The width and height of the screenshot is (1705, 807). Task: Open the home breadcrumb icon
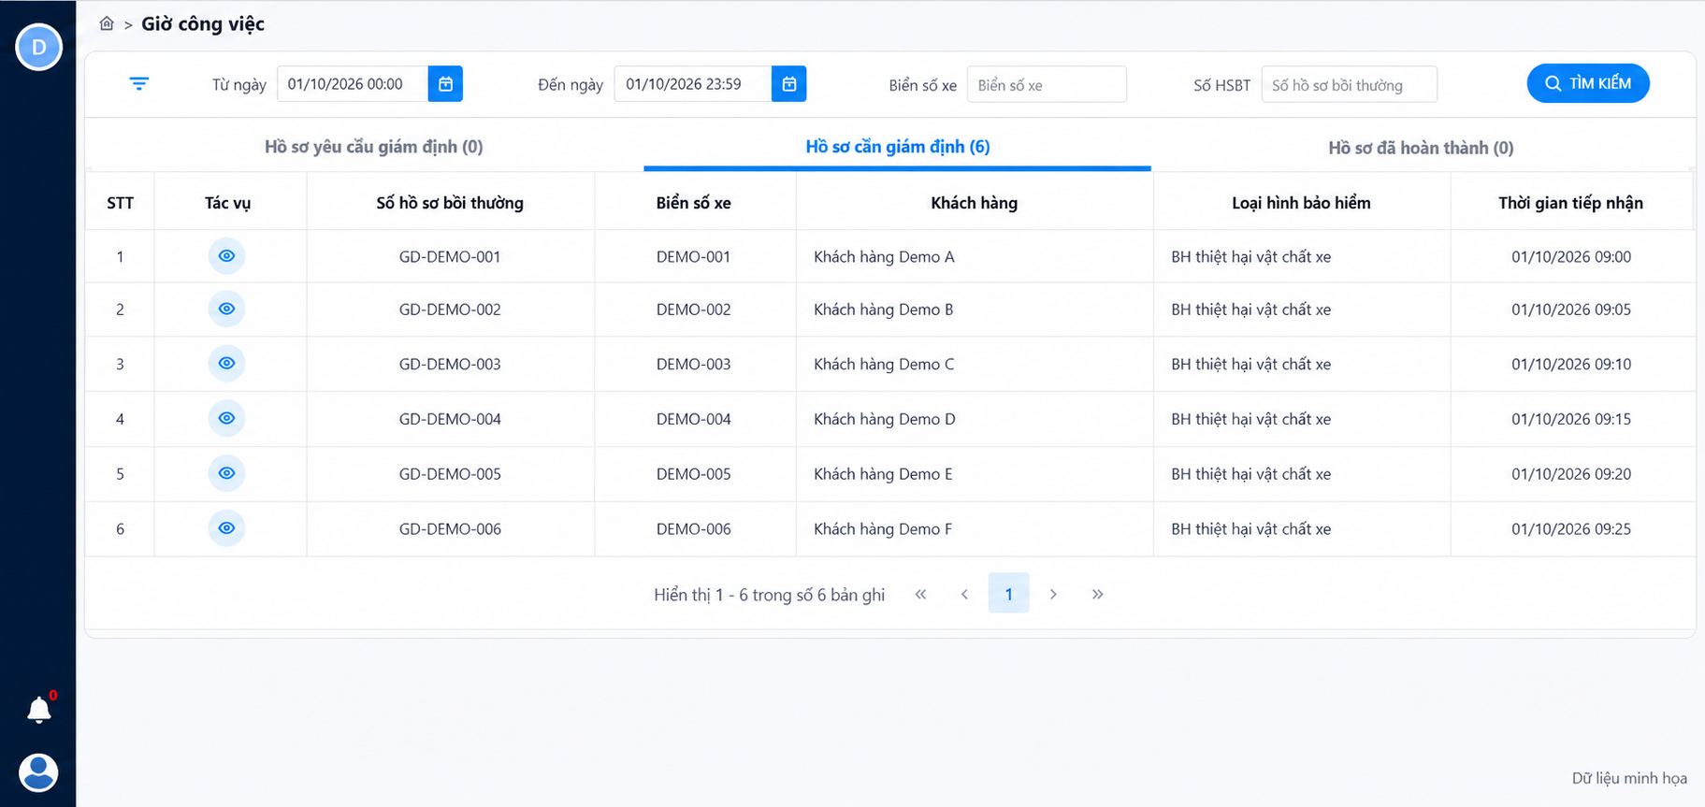(x=107, y=23)
